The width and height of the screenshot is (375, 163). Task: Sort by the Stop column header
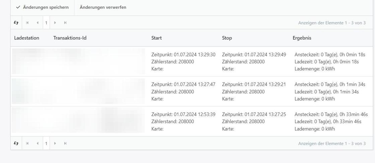pos(227,38)
